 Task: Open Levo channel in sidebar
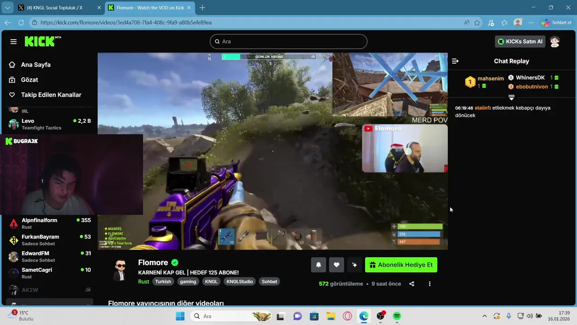[50, 124]
